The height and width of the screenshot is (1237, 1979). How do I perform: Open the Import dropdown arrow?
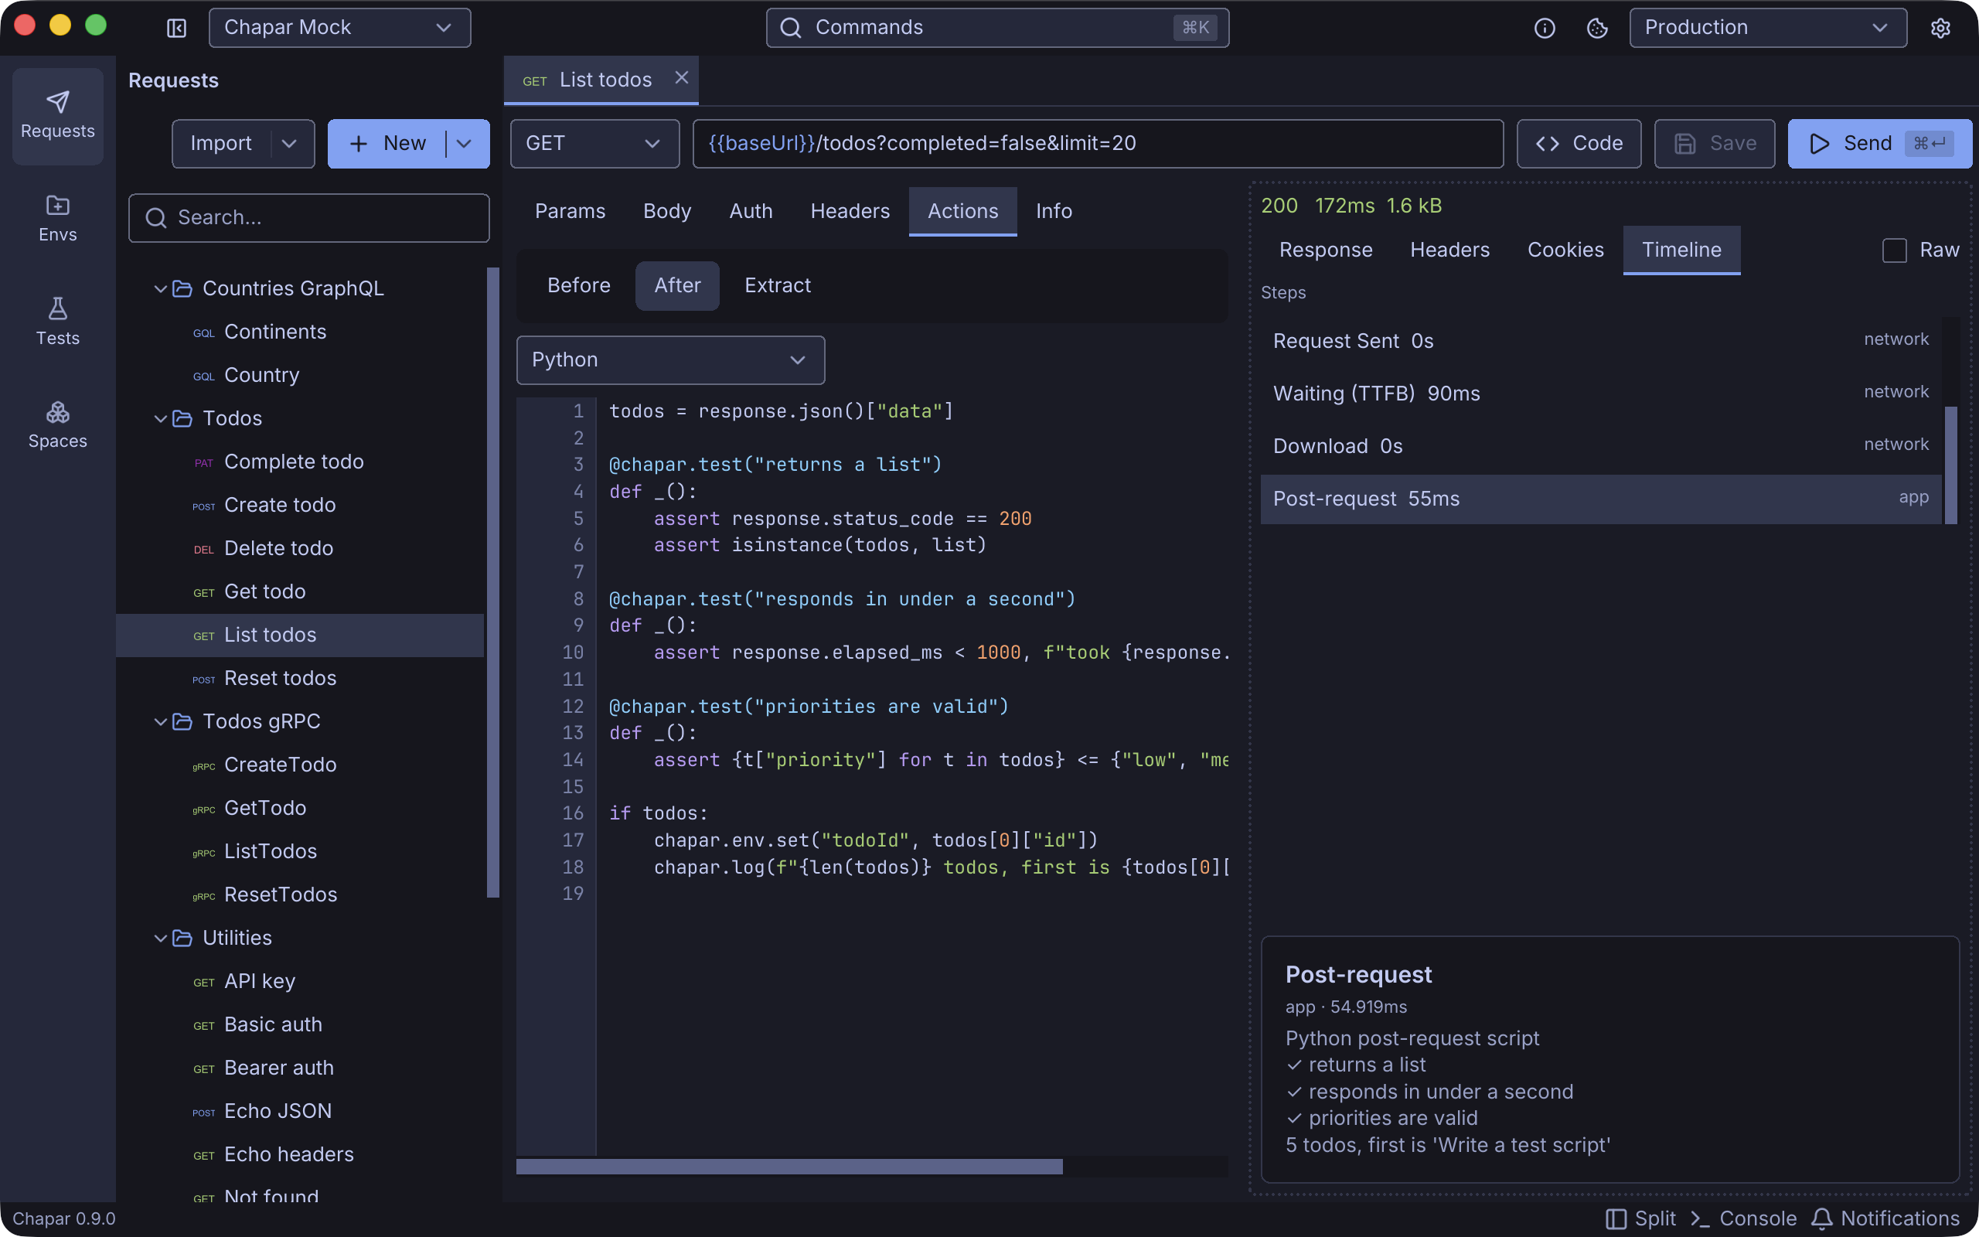tap(289, 143)
